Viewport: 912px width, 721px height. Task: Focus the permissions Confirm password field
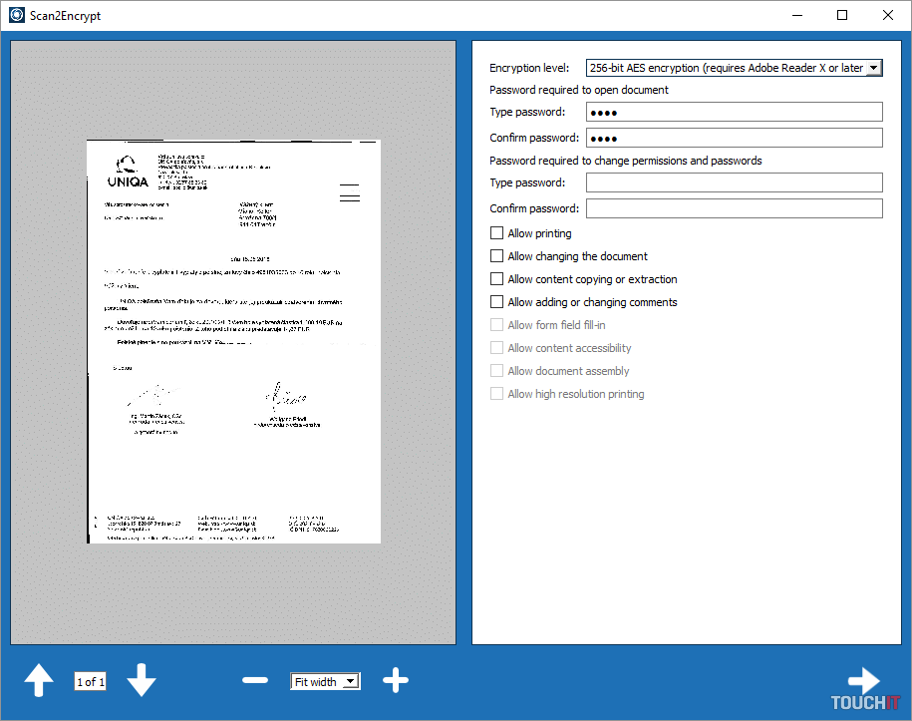click(x=734, y=208)
